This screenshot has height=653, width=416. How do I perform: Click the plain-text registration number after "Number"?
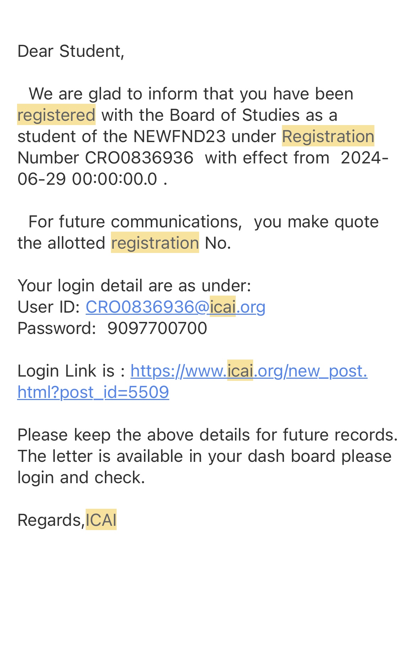tap(139, 158)
